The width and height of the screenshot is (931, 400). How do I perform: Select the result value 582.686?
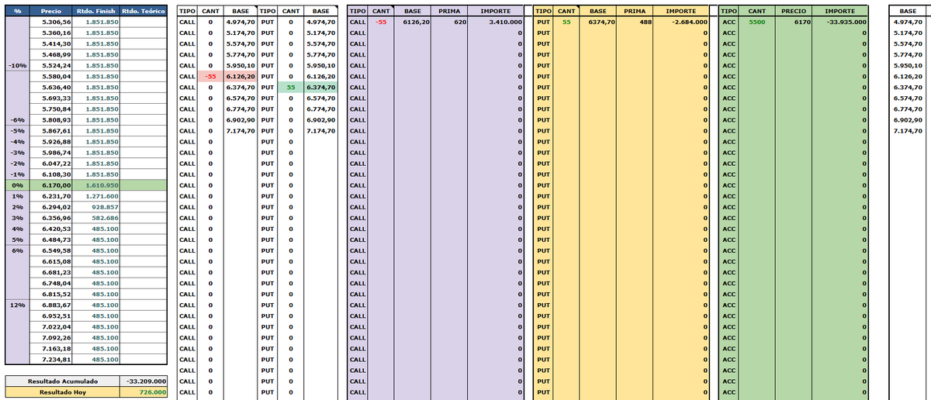[96, 218]
